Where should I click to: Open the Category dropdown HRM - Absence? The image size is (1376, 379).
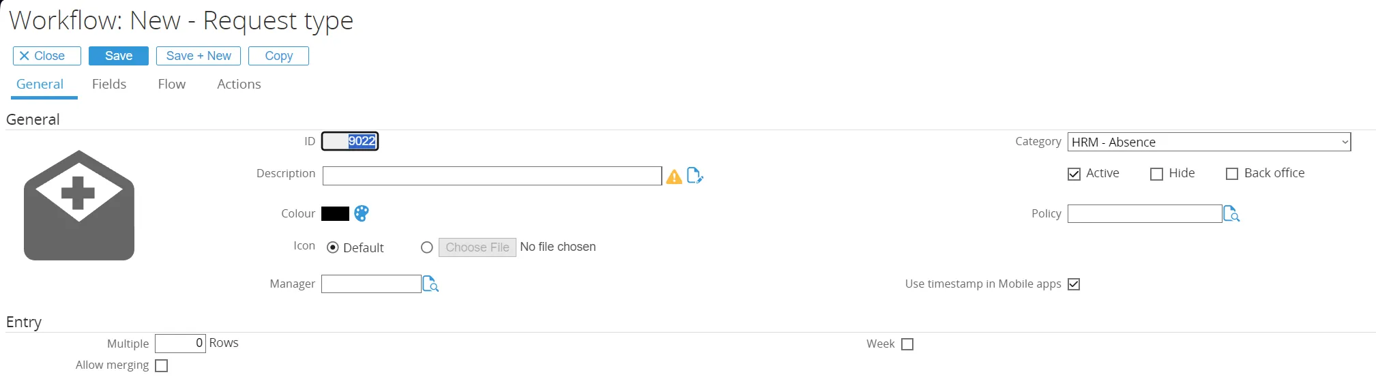click(x=1208, y=142)
